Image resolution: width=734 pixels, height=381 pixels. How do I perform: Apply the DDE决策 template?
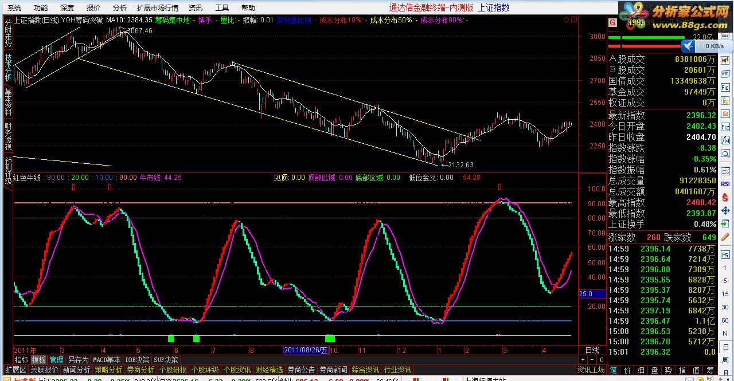[x=138, y=360]
